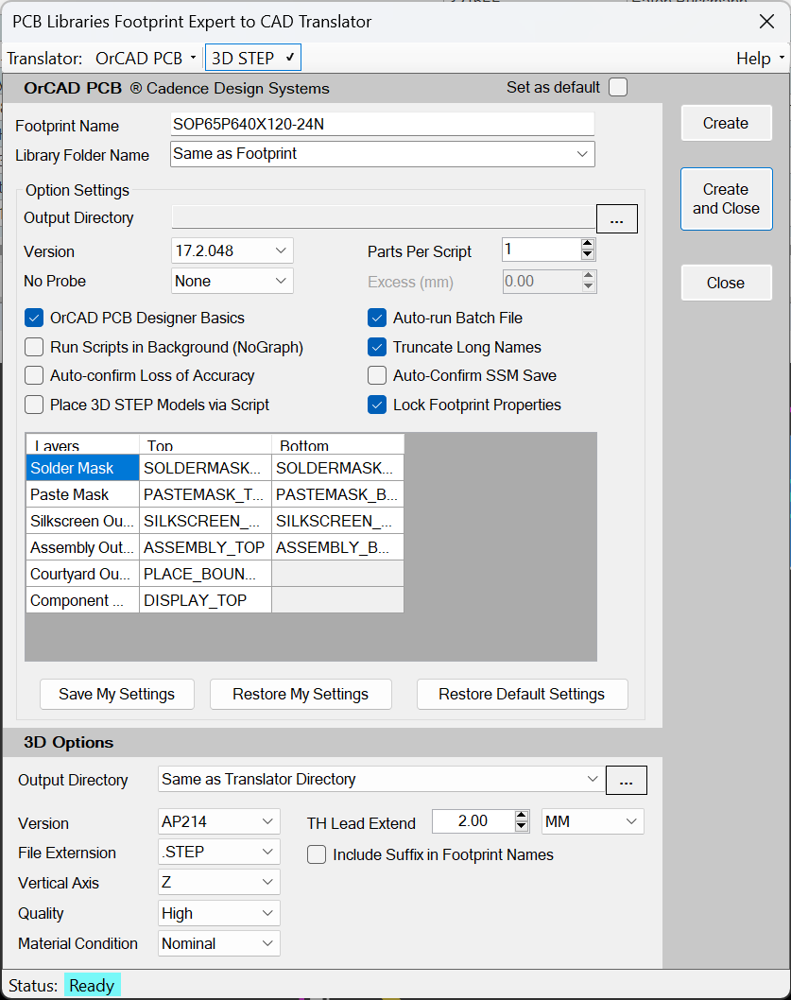Increase TH Lead Extend value
The height and width of the screenshot is (1000, 791).
(x=522, y=816)
